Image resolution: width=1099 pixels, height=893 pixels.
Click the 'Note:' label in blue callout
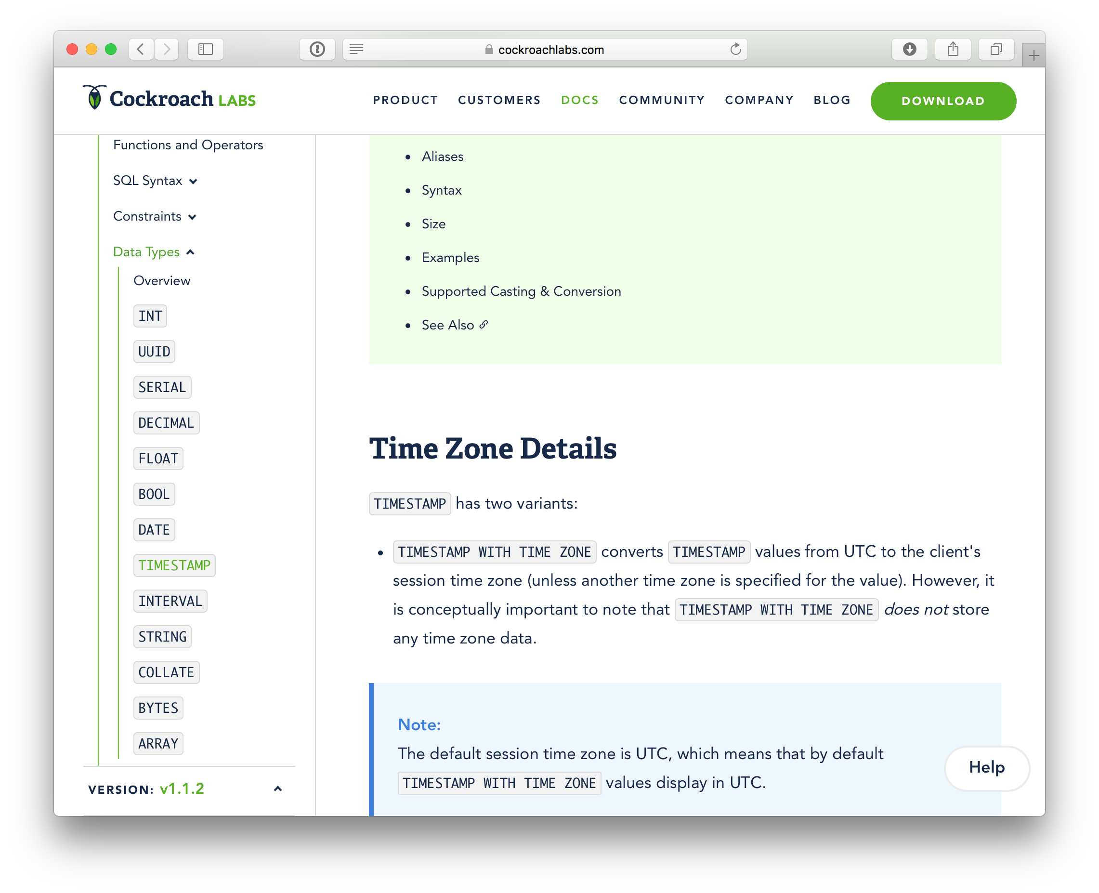[x=419, y=724]
